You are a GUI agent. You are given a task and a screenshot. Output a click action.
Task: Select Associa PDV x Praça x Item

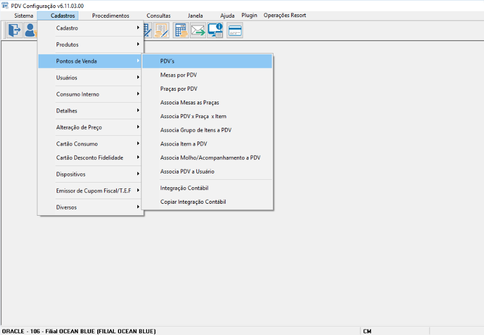pos(207,116)
